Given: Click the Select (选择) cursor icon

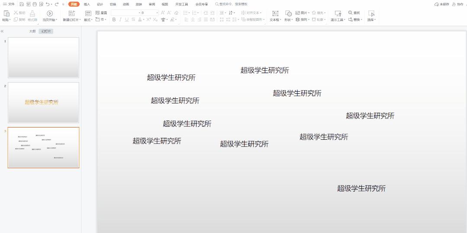Looking at the screenshot, I should tap(371, 13).
